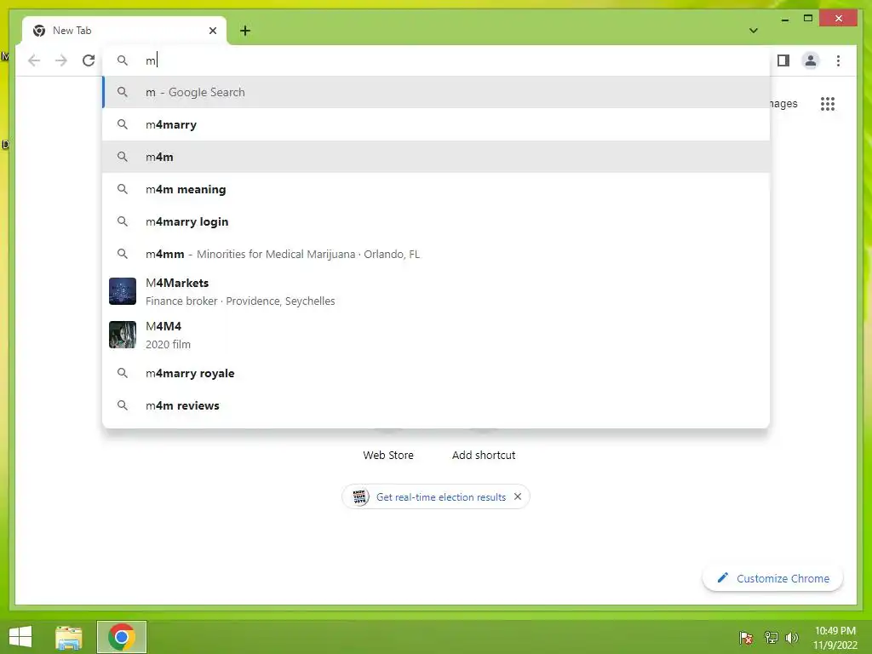Open the 'Get real-time election results' link
Viewport: 872px width, 654px height.
pos(441,497)
